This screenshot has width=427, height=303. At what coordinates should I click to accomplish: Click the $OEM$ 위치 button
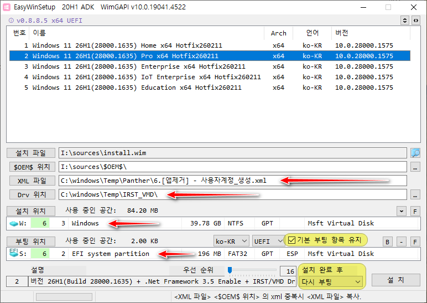point(32,167)
